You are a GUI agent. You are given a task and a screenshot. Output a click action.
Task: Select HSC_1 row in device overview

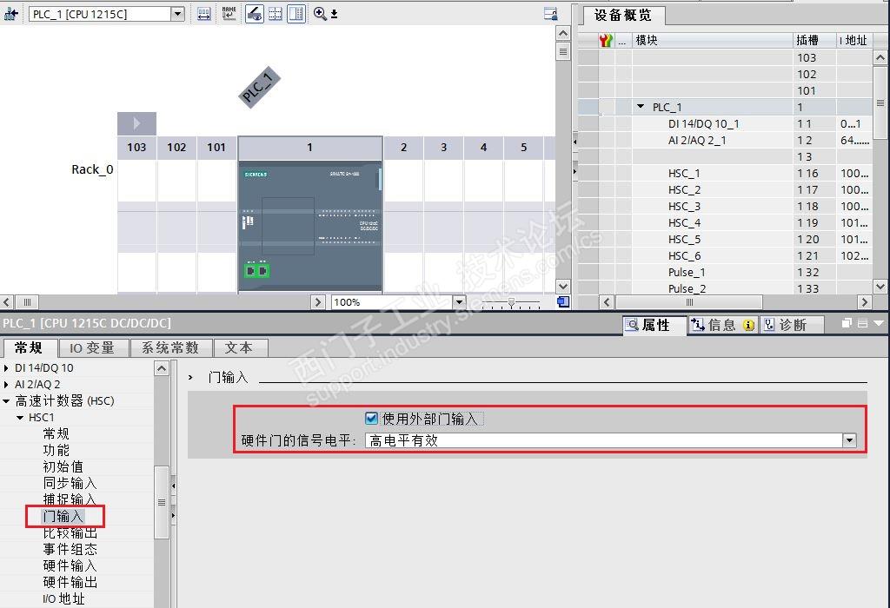pyautogui.click(x=725, y=173)
